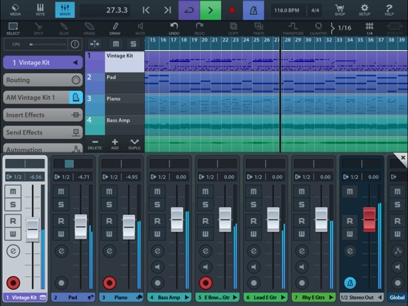Screen dimensions: 408x306
Task: Jump to project start with rewind button
Action: (146, 10)
